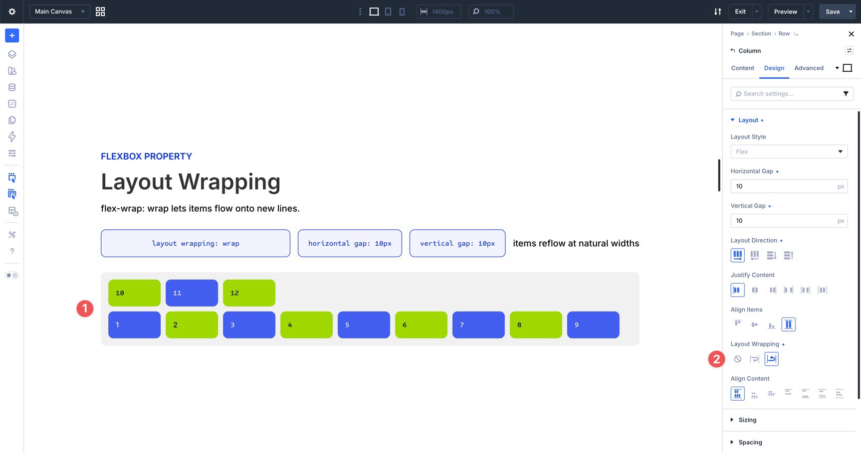Click flex item box numbered 12
Image resolution: width=861 pixels, height=453 pixels.
click(x=249, y=293)
